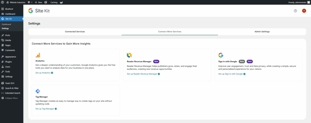Click 'Connect More Services to Gain More Insights' heading
311x123 pixels.
pos(61,44)
